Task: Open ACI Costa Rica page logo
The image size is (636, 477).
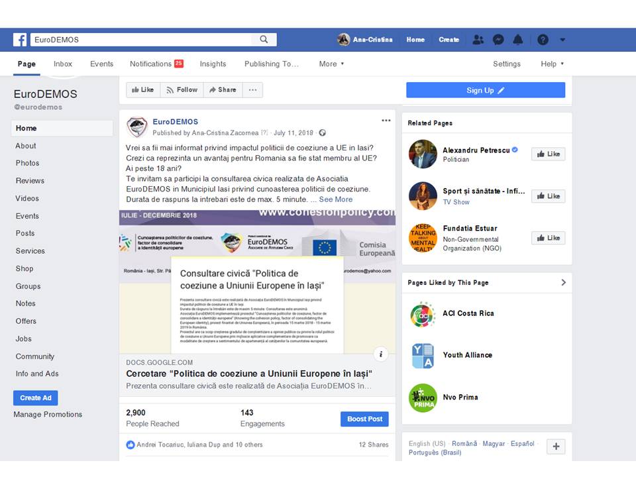Action: click(x=423, y=314)
